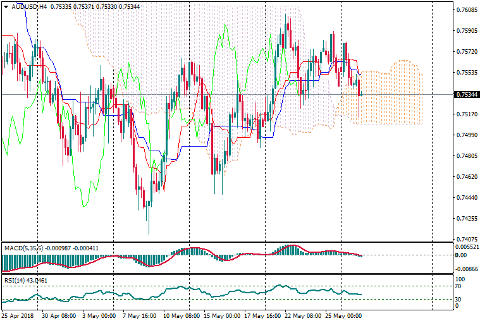Select the RSI(14) indicator label

tap(15, 279)
